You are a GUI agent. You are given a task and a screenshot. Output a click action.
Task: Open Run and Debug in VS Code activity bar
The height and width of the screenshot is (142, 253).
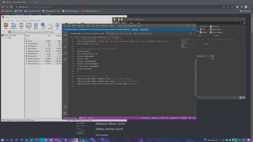65,53
